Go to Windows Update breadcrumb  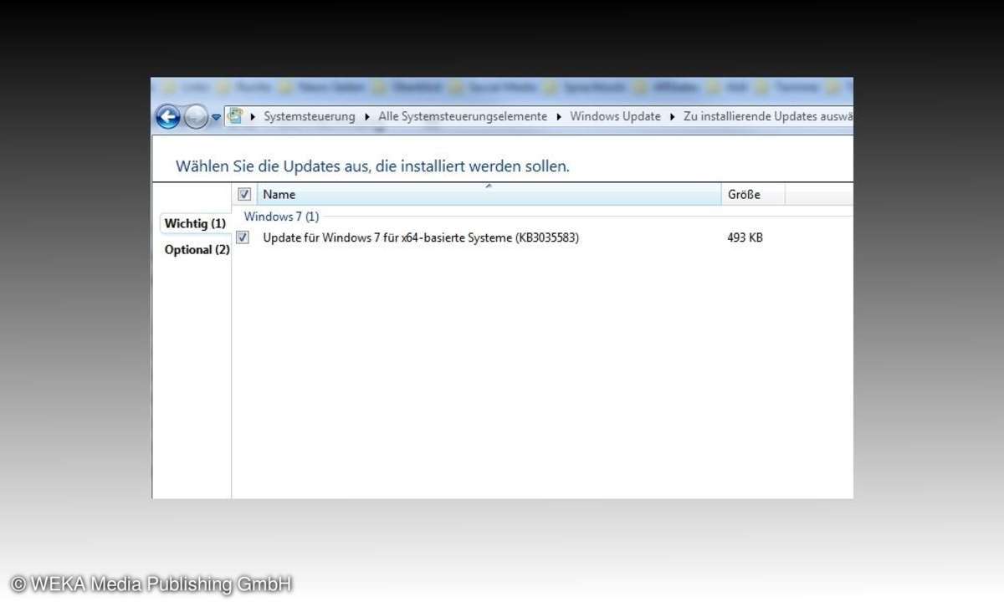[615, 116]
